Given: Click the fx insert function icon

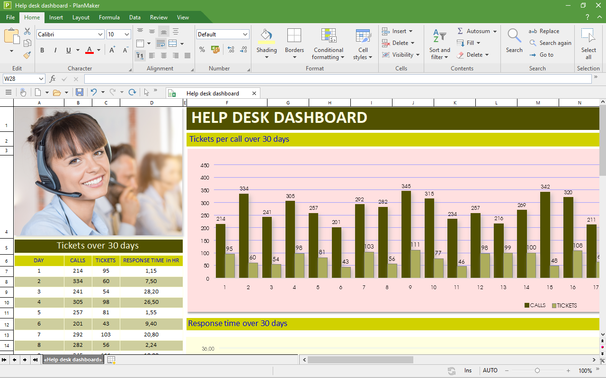Looking at the screenshot, I should pos(53,79).
